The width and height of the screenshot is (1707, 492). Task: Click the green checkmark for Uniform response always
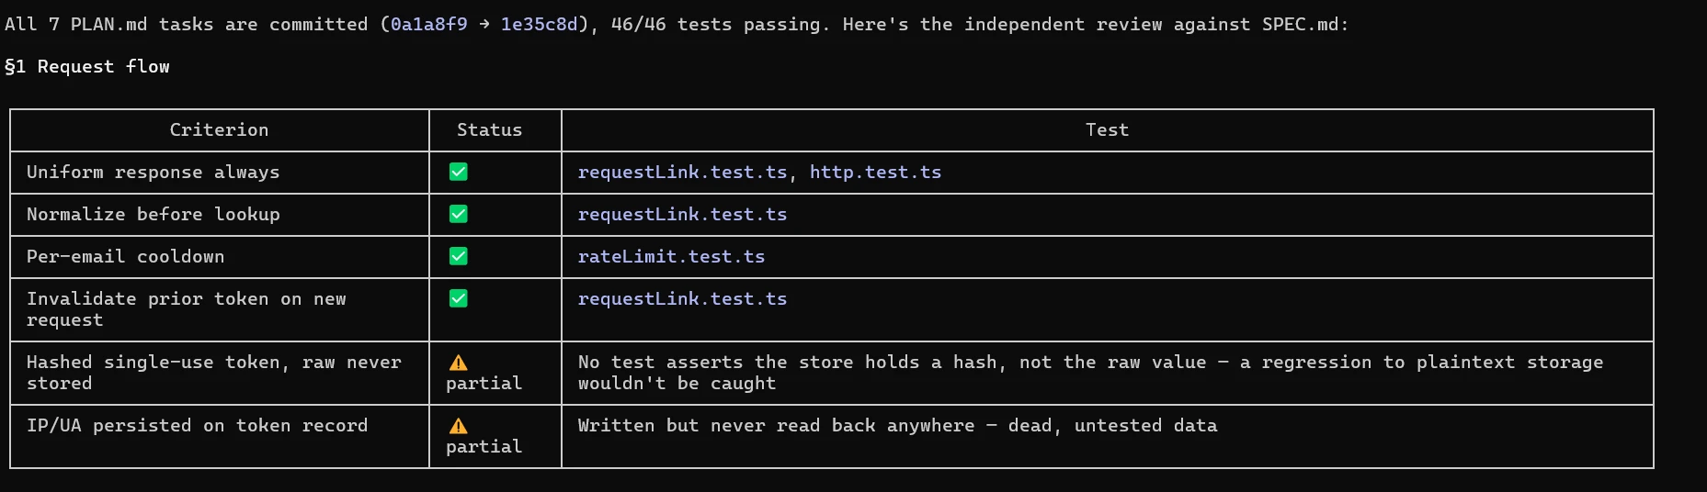click(458, 172)
